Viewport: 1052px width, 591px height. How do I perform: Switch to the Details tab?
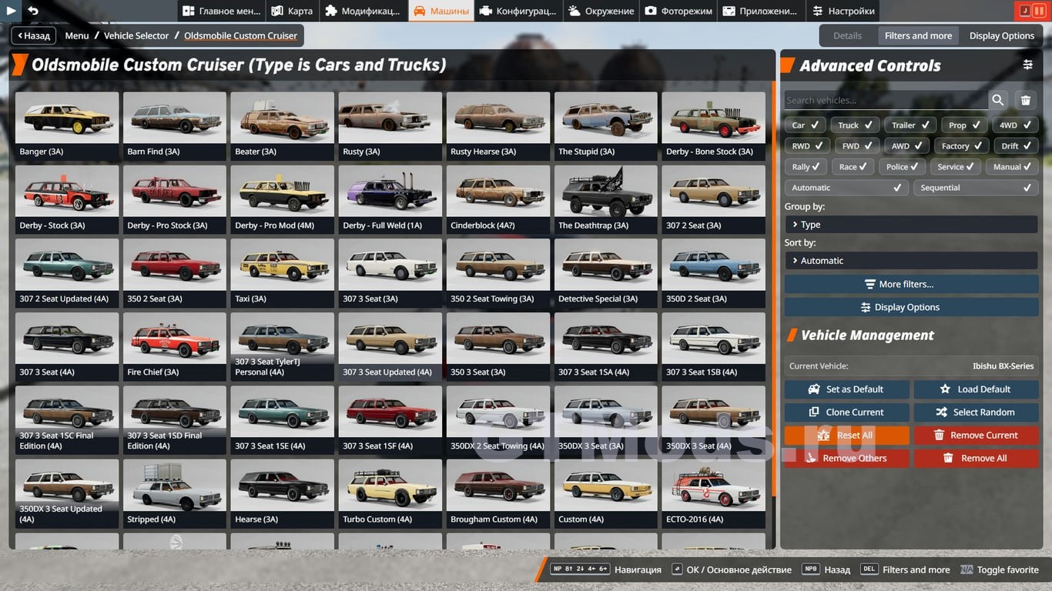847,35
